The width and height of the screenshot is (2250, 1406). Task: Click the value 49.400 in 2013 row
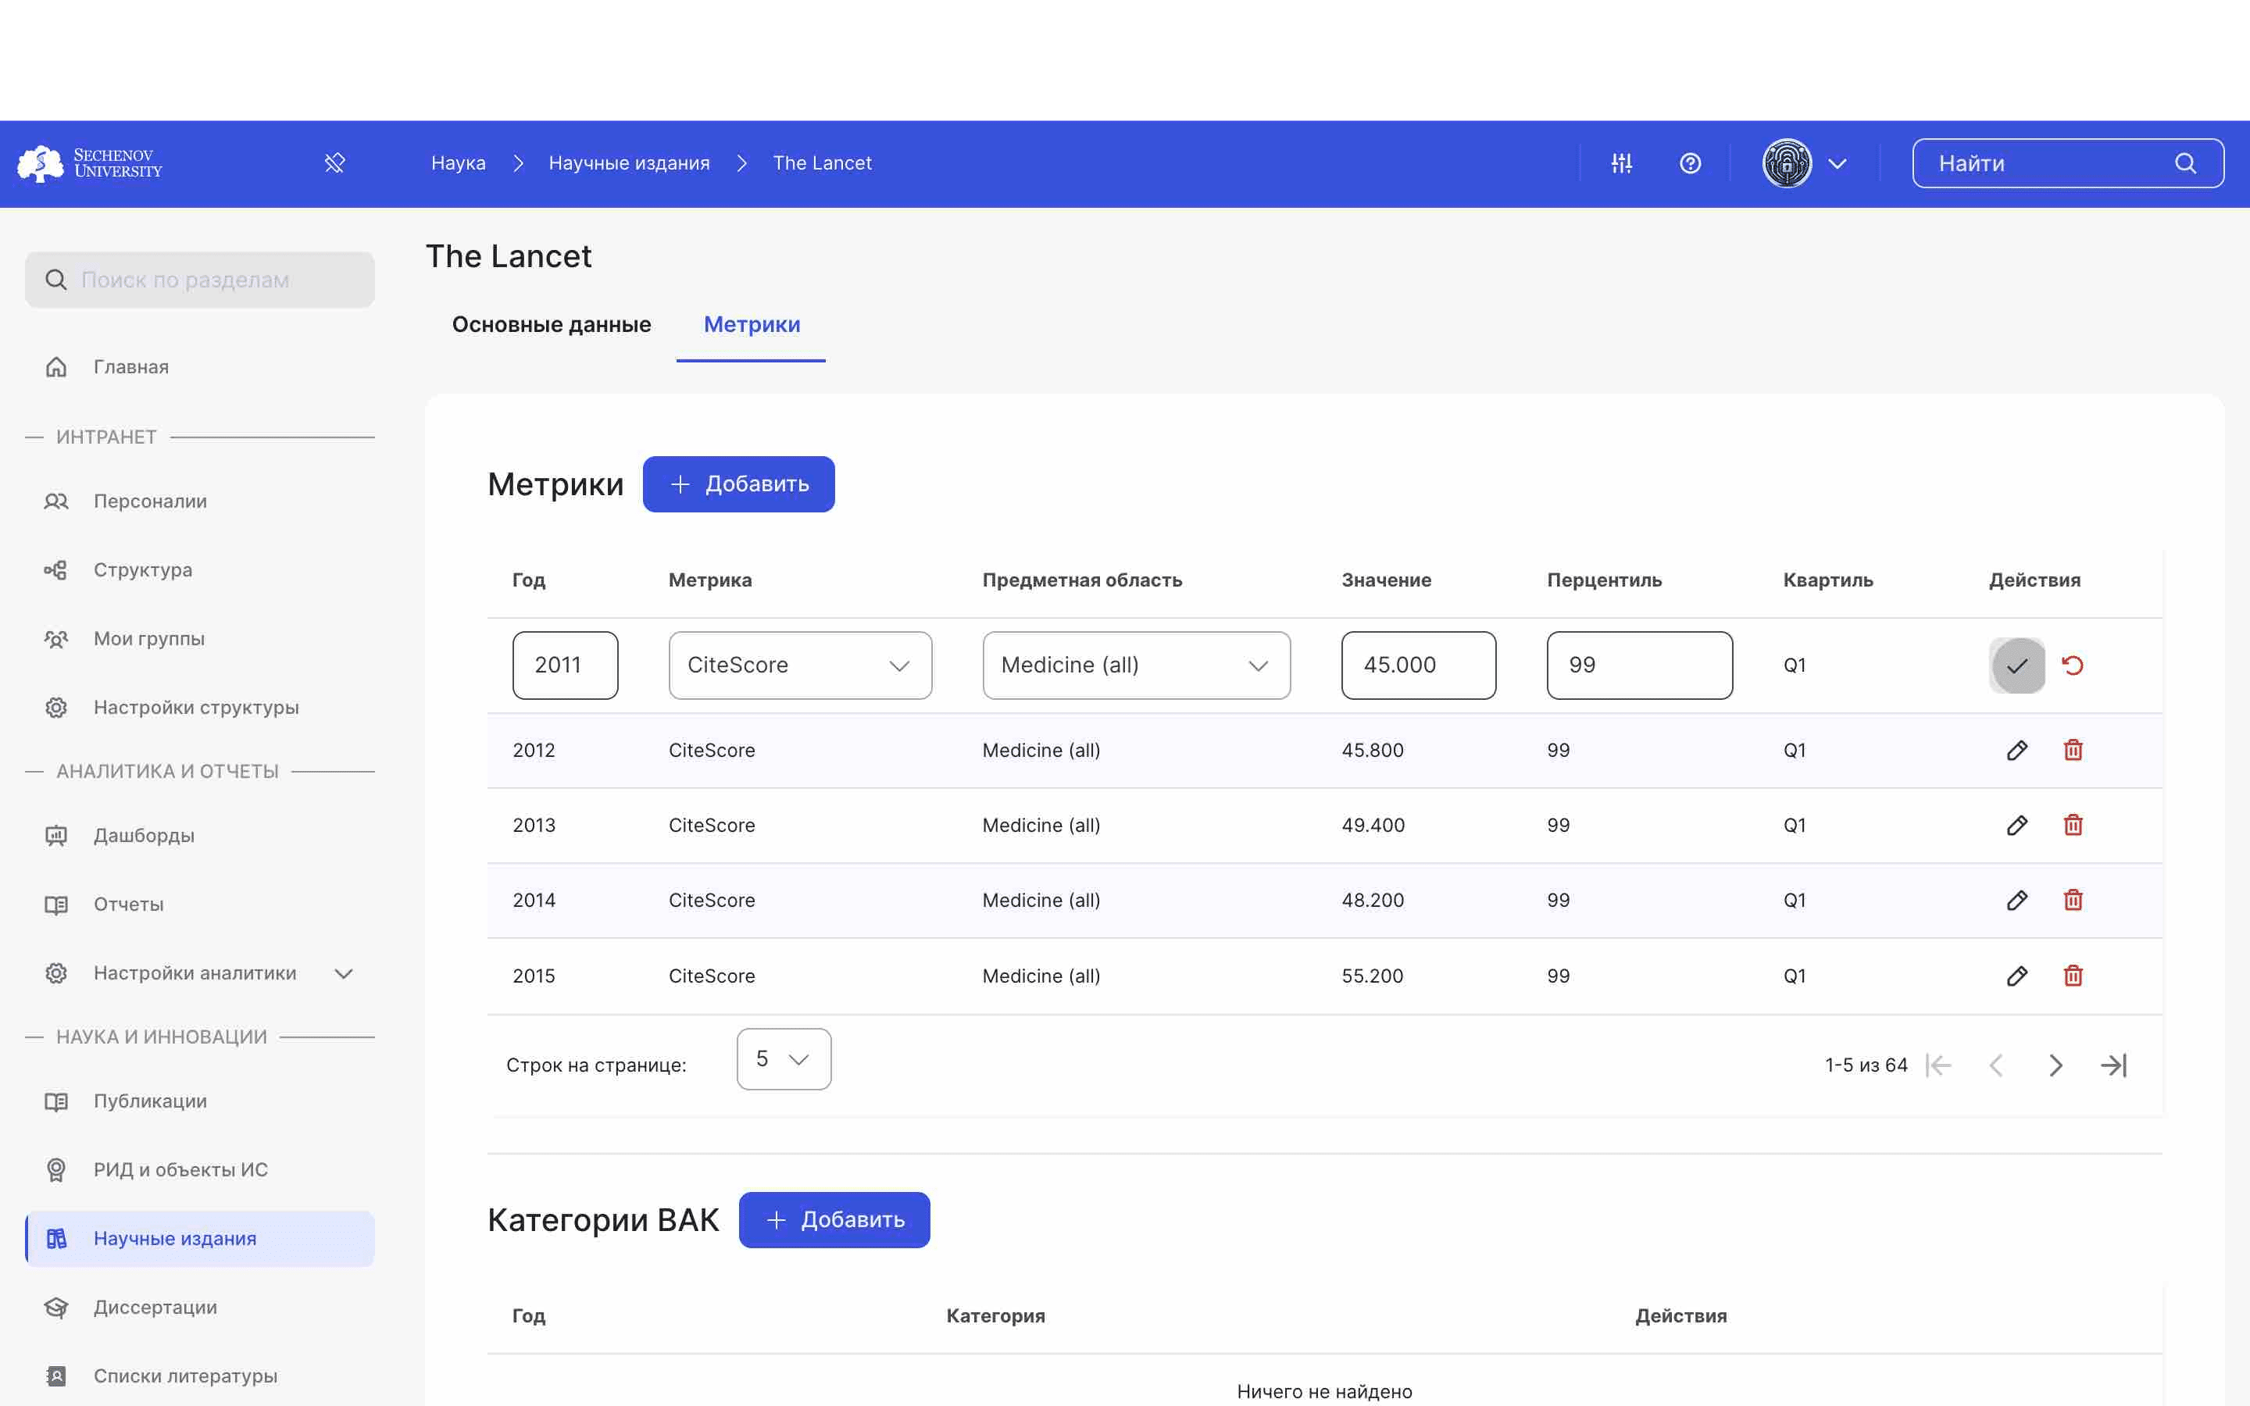click(x=1373, y=826)
